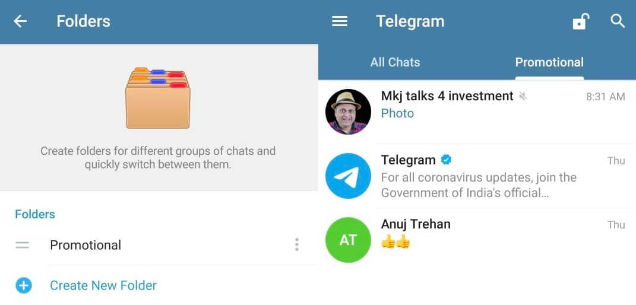
Task: Tap Mkj talks 4 investment profile photo
Action: tap(348, 112)
